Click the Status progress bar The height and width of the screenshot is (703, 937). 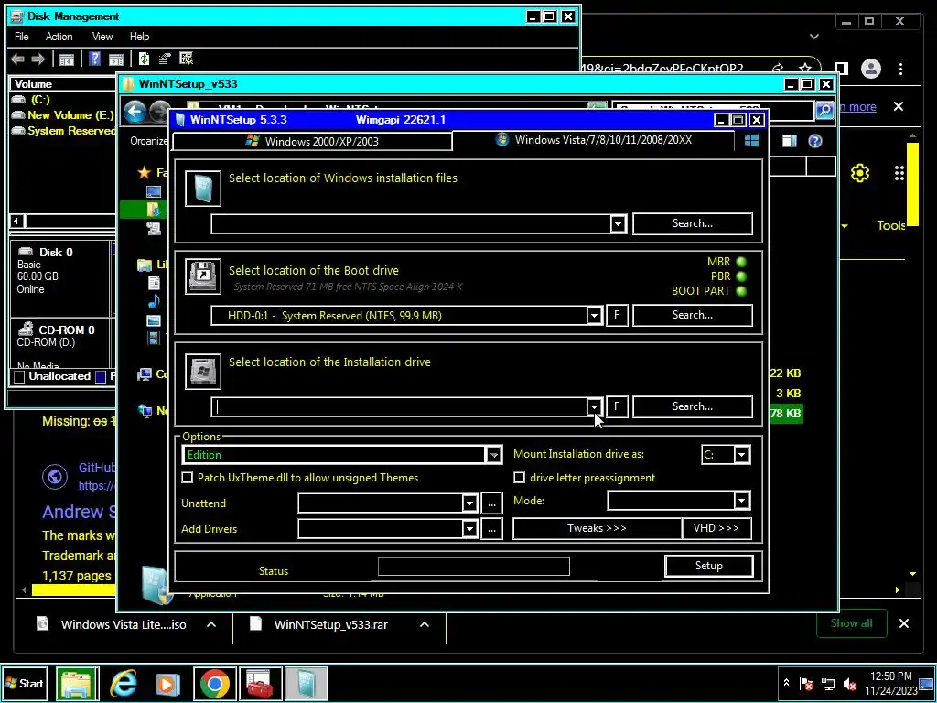(474, 567)
